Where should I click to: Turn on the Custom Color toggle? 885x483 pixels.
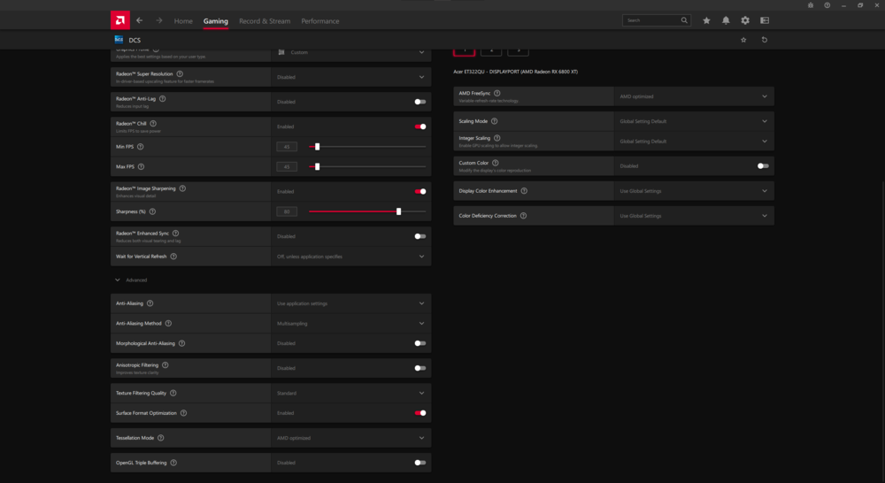[x=763, y=166]
